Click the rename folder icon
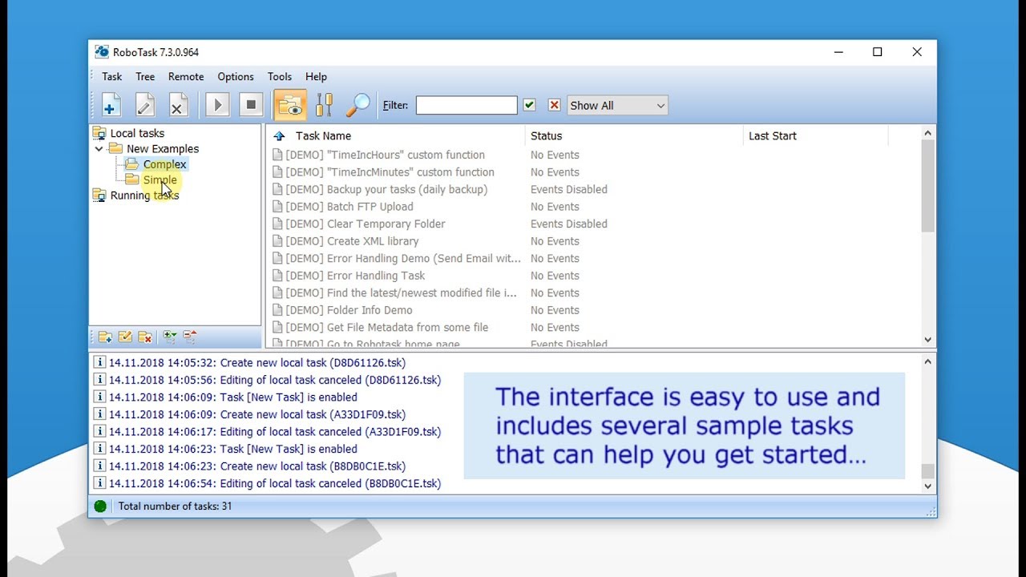 point(125,337)
